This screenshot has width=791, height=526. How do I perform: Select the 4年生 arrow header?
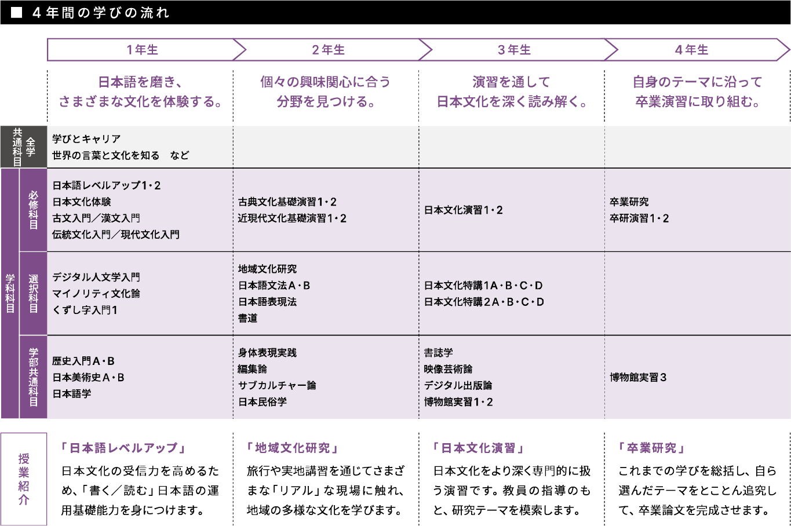(x=691, y=50)
